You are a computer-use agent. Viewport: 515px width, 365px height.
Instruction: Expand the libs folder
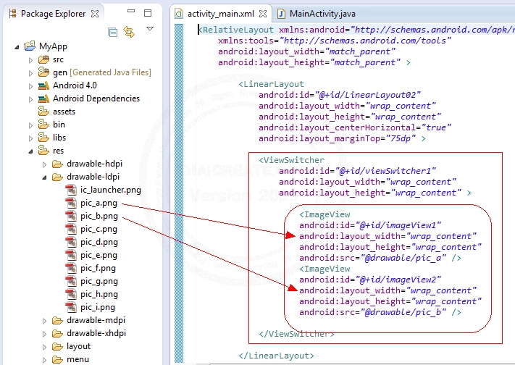click(31, 138)
